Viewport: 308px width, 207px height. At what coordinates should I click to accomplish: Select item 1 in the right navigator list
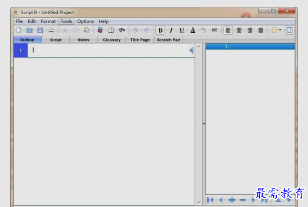coord(250,47)
